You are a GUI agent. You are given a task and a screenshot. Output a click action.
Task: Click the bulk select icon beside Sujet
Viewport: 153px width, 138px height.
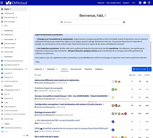(36, 75)
